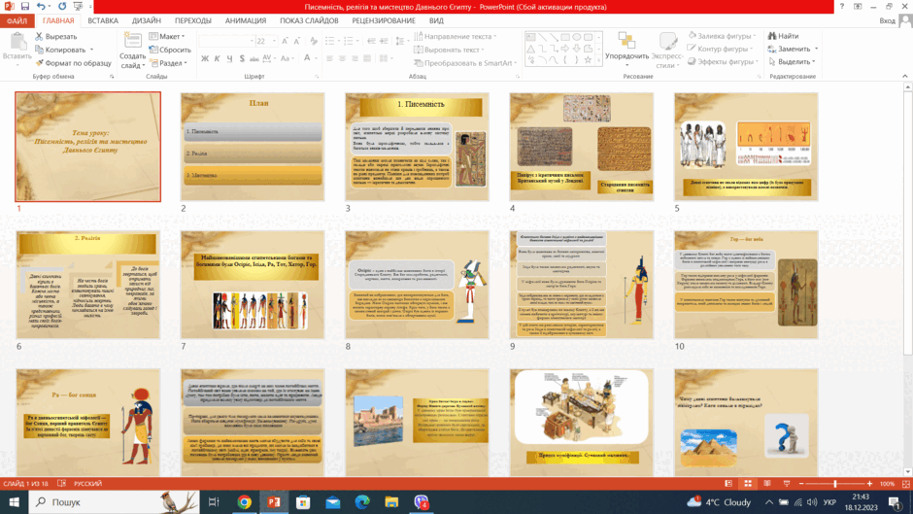Toggle italic К formatting
The height and width of the screenshot is (514, 913).
click(x=217, y=58)
